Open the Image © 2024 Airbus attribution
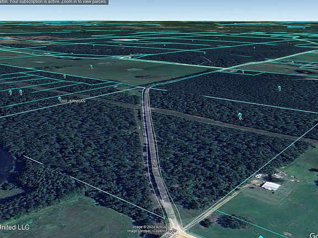 coord(146,227)
